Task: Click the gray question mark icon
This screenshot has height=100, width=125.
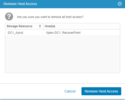Action: [x=9, y=16]
